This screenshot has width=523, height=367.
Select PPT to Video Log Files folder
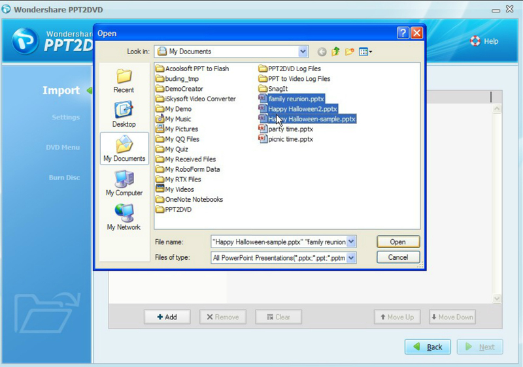295,79
